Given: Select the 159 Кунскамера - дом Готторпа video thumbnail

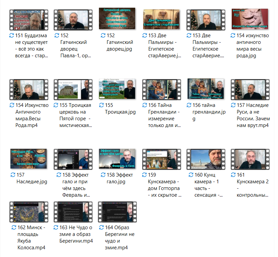Looking at the screenshot, I should [x=162, y=159].
